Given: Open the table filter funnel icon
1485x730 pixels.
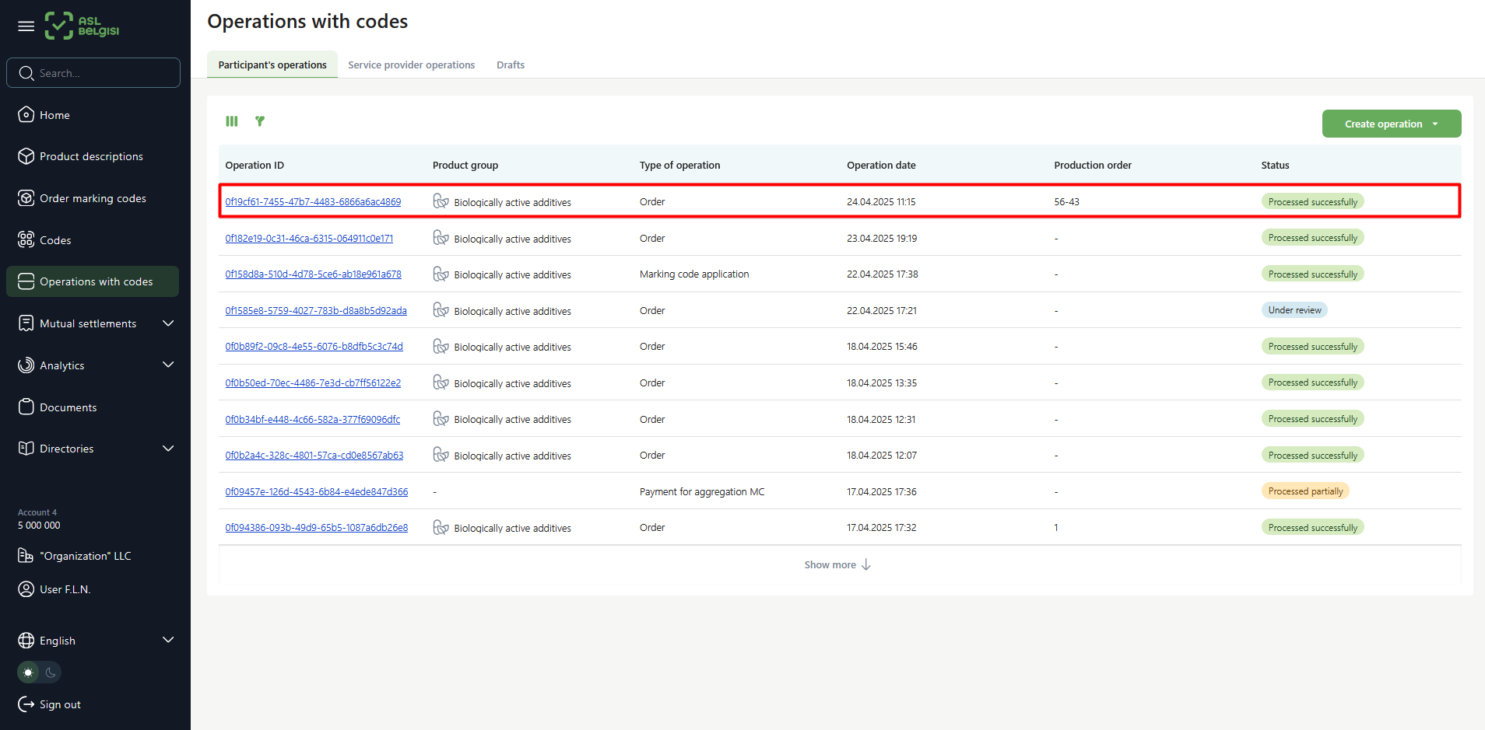Looking at the screenshot, I should coord(260,121).
